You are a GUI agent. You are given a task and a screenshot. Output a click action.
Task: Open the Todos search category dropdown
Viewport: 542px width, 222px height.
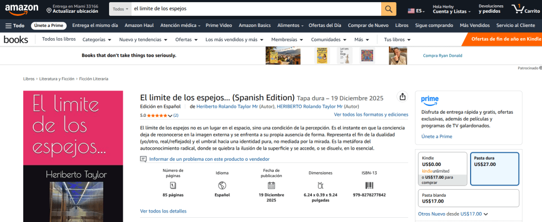[120, 9]
